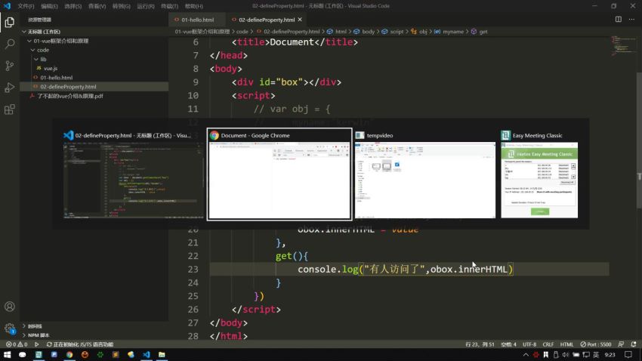Switch to the VS Code window thumbnail
The width and height of the screenshot is (642, 361).
pyautogui.click(x=134, y=174)
